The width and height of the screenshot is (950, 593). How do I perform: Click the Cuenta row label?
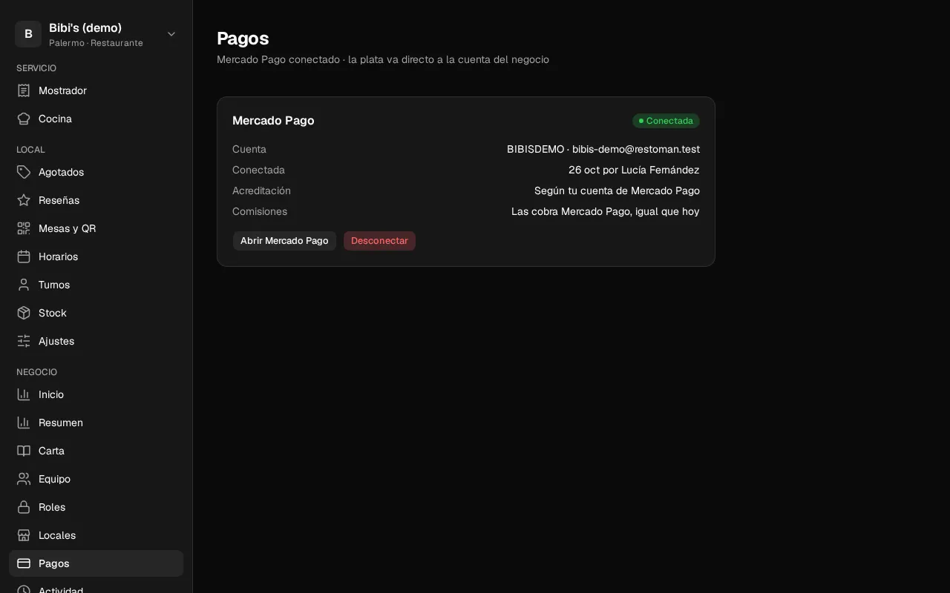point(249,149)
